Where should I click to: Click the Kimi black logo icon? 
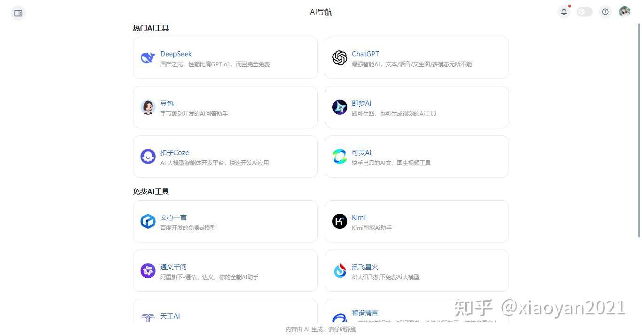pos(340,221)
